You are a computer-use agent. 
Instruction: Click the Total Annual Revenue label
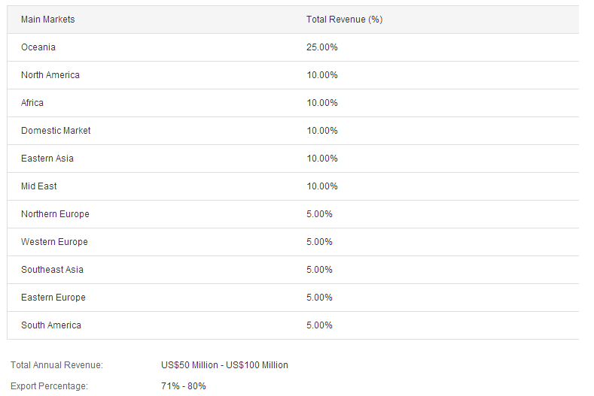[x=56, y=365]
